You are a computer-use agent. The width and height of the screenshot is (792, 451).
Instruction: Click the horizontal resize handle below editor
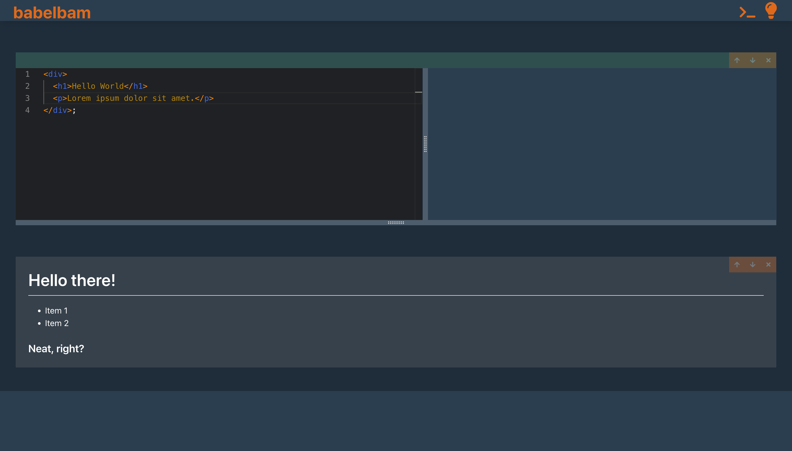point(396,222)
